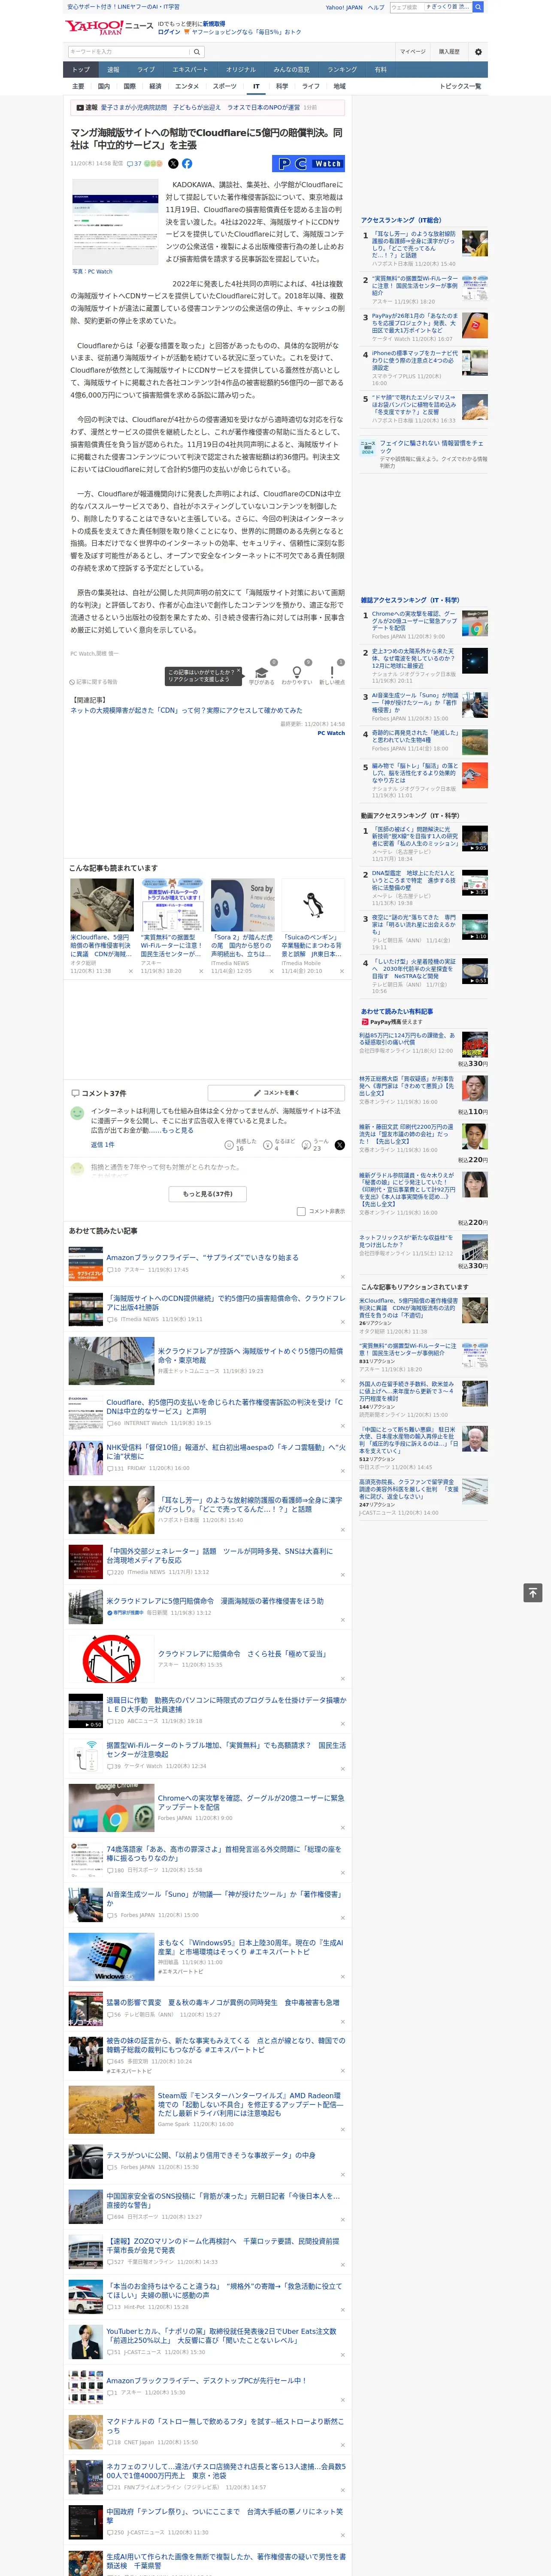The height and width of the screenshot is (2576, 551).
Task: Open Windows95 30周年 article
Action: pyautogui.click(x=250, y=1947)
